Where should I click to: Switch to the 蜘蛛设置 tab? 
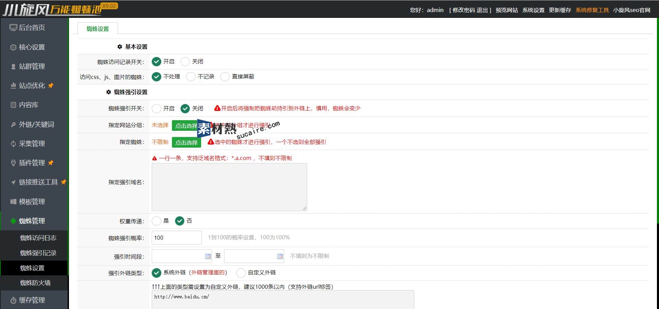tap(98, 29)
